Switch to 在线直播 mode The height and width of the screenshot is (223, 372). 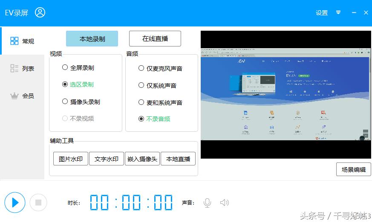(155, 38)
